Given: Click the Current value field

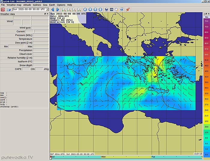Looking at the screenshot, I should 29,31.
